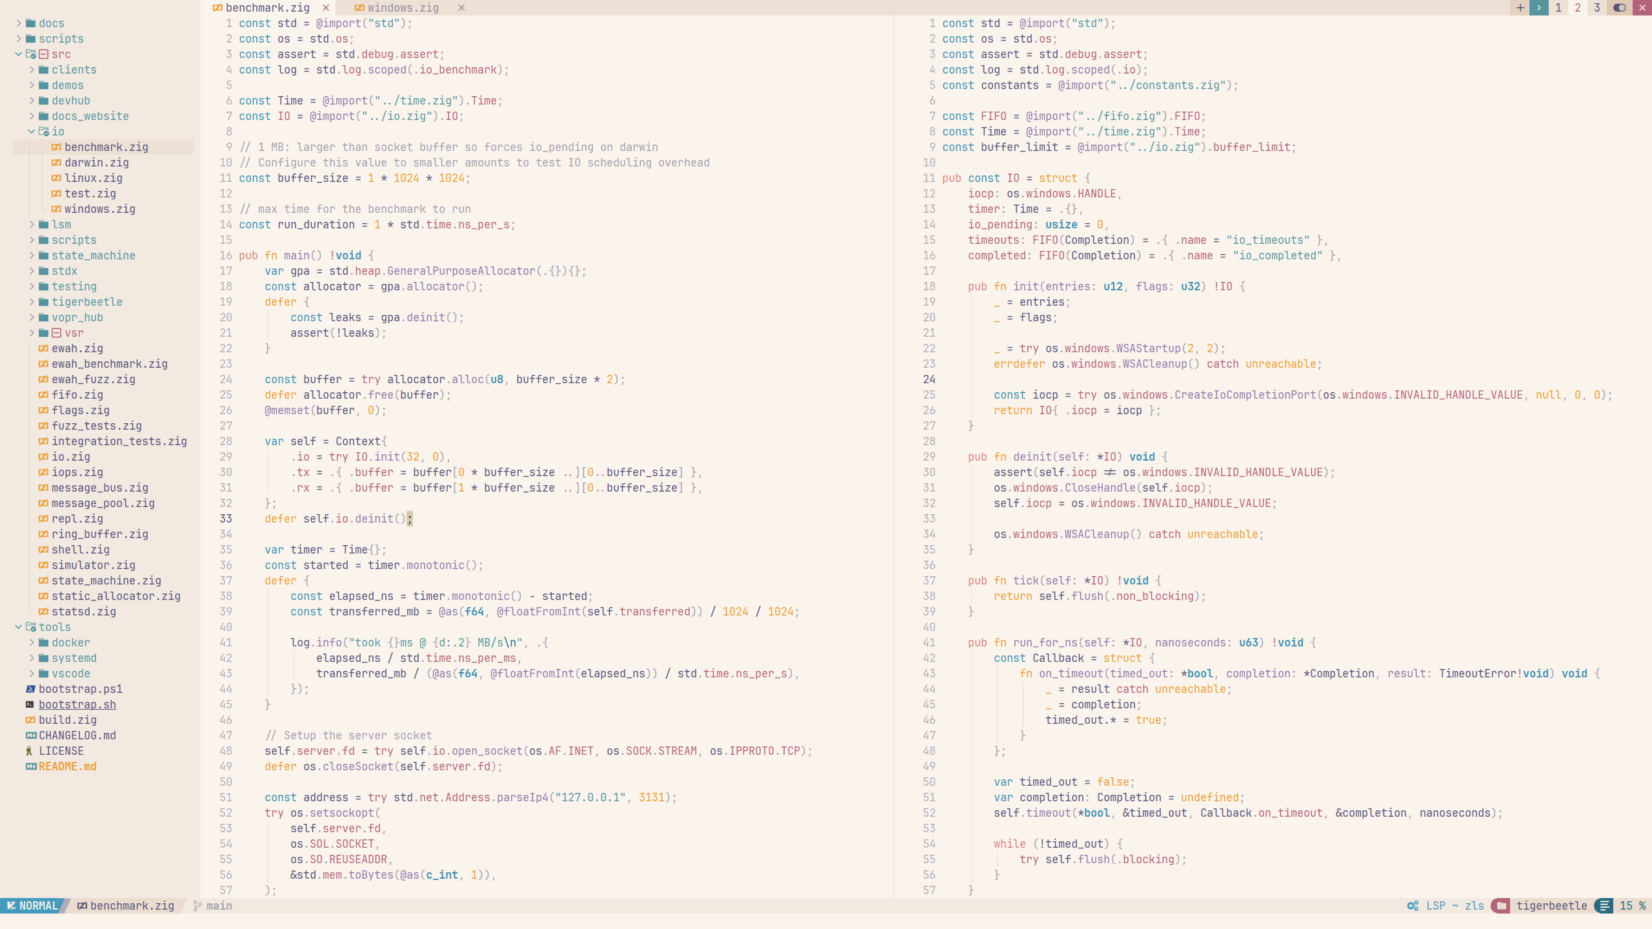Switch to tabpage 3
1652x929 pixels.
click(1597, 8)
